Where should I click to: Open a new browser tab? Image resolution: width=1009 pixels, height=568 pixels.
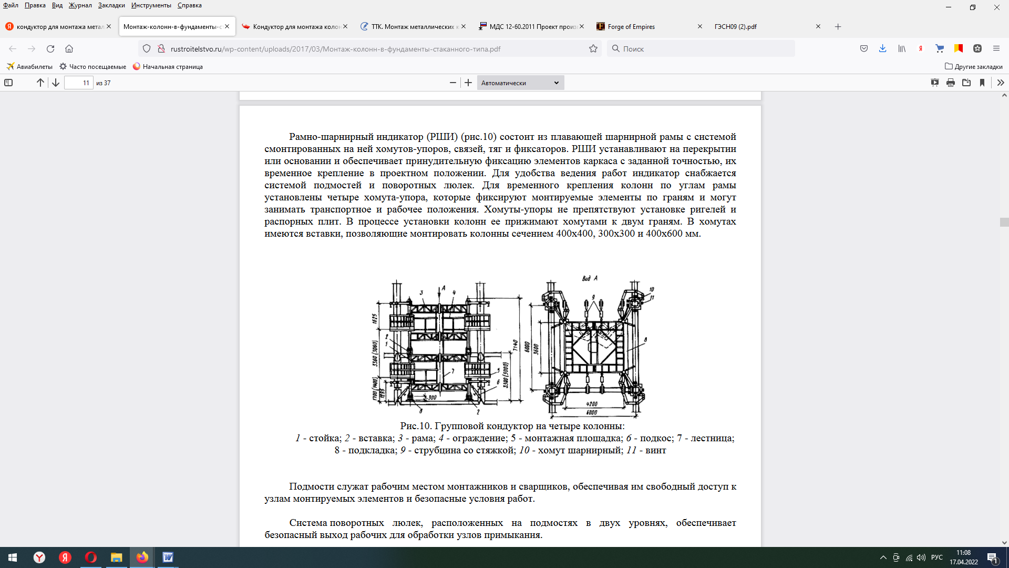[x=838, y=26]
